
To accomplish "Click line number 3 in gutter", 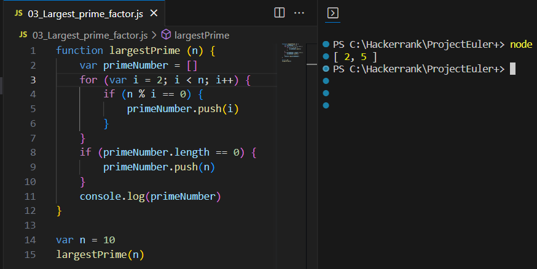I will 33,80.
